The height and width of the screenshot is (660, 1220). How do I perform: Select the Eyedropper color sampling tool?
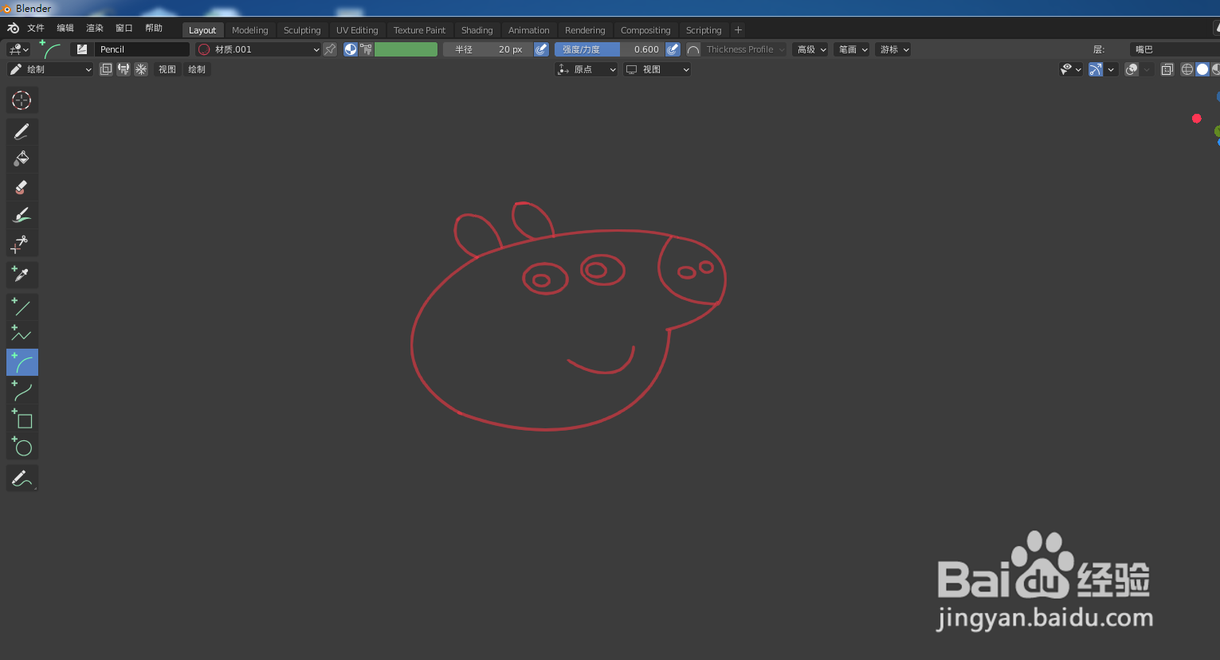point(22,275)
